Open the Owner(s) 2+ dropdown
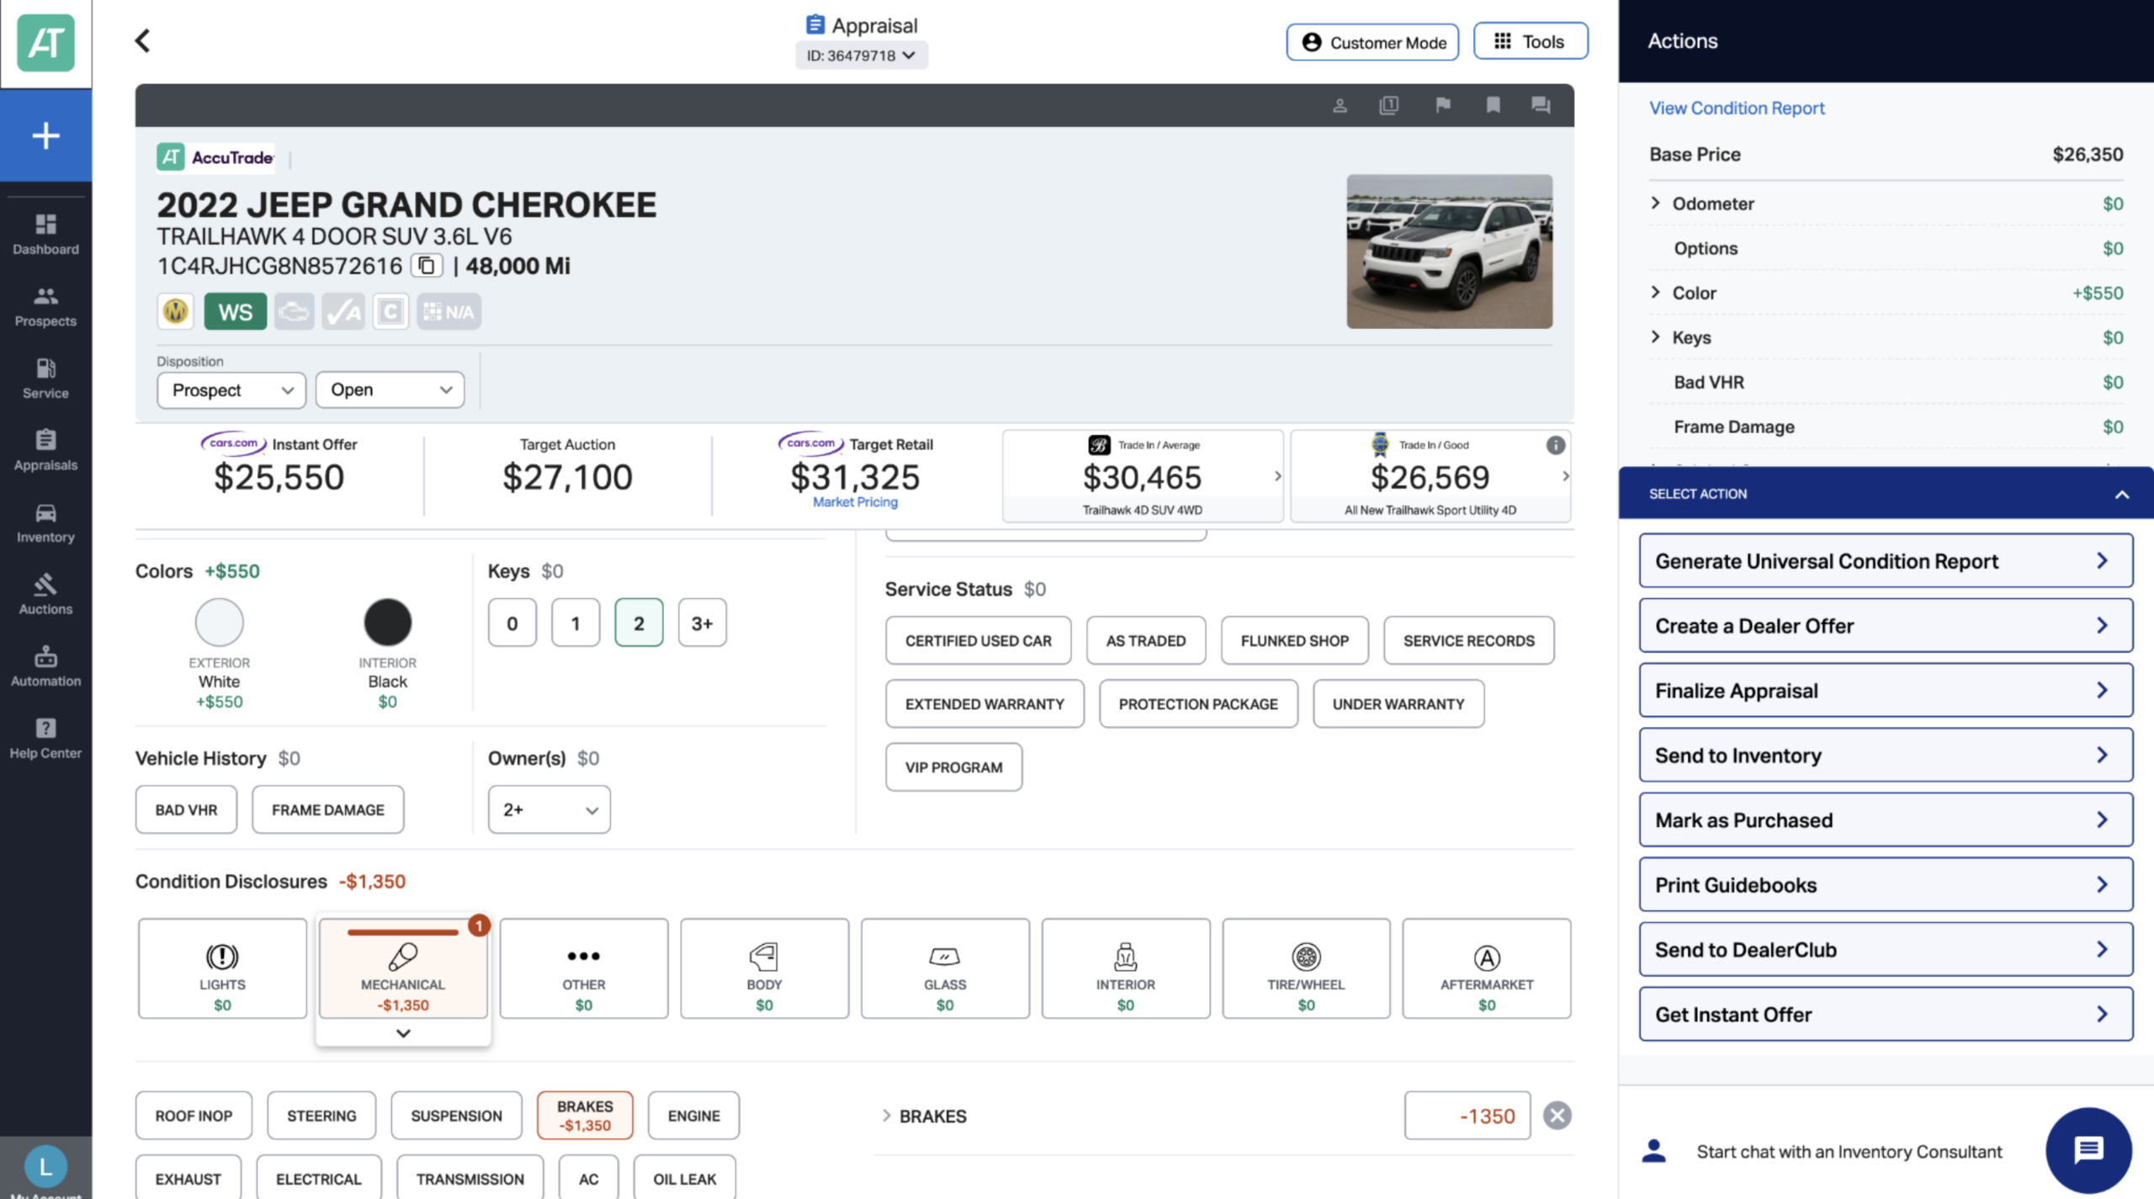The image size is (2154, 1199). 549,809
